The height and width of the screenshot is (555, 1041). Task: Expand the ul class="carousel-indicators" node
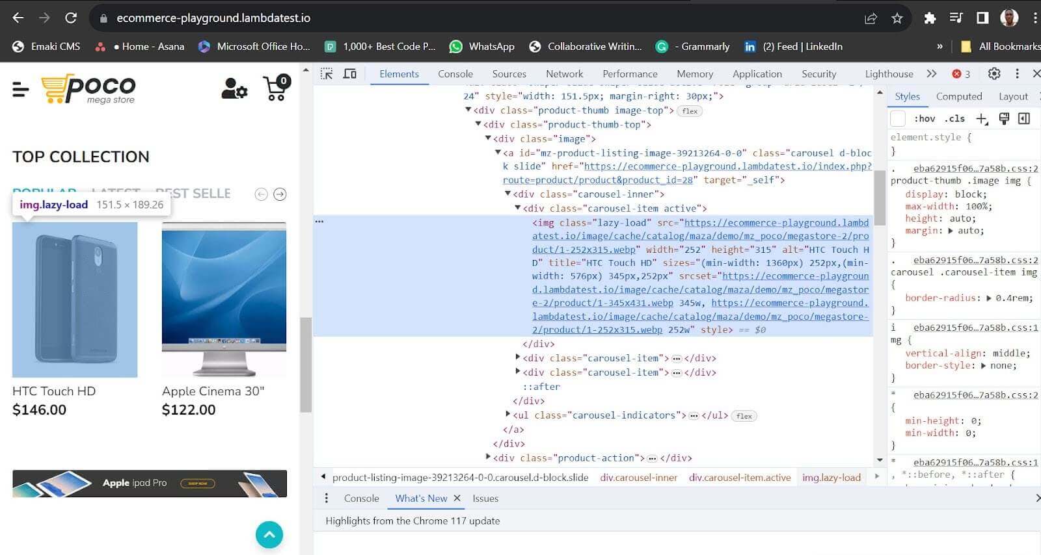(508, 414)
